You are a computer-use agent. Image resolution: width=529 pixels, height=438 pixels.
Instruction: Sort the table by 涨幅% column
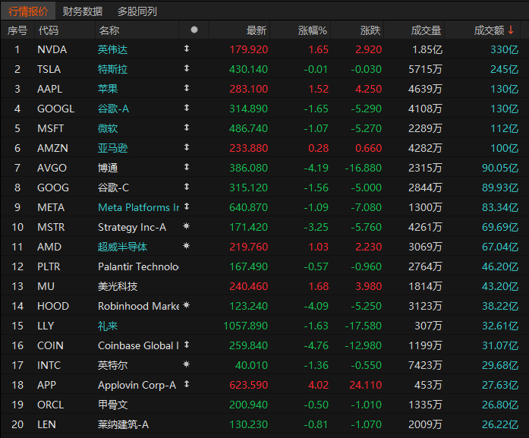pos(312,30)
